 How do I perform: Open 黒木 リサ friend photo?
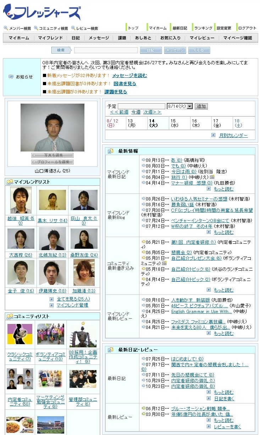[52, 200]
